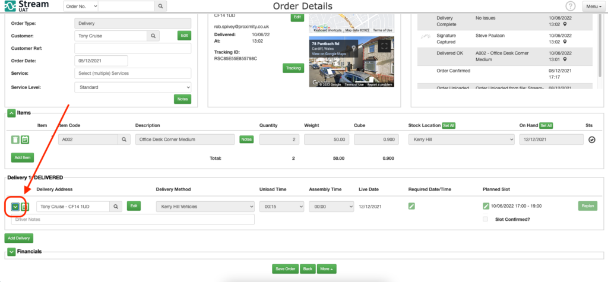The height and width of the screenshot is (282, 608).
Task: Click the Order Confirmed history row
Action: coord(505,74)
